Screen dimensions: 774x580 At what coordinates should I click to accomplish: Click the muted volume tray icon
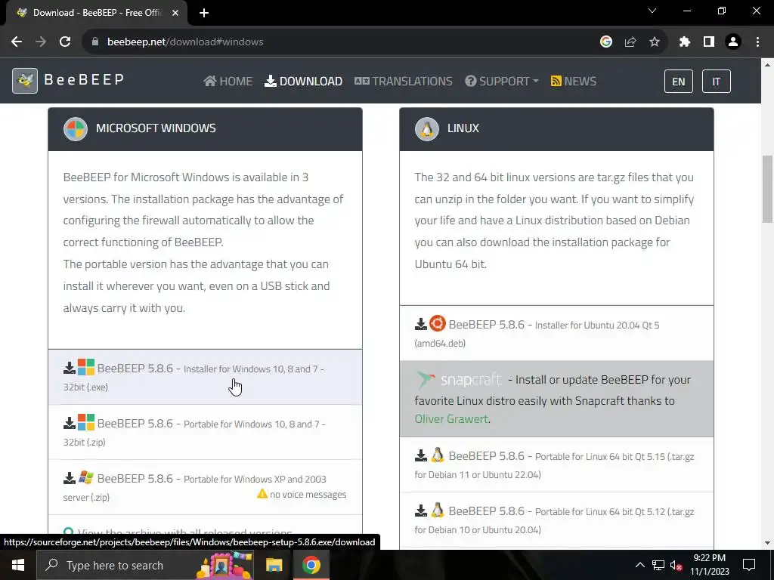pyautogui.click(x=676, y=565)
